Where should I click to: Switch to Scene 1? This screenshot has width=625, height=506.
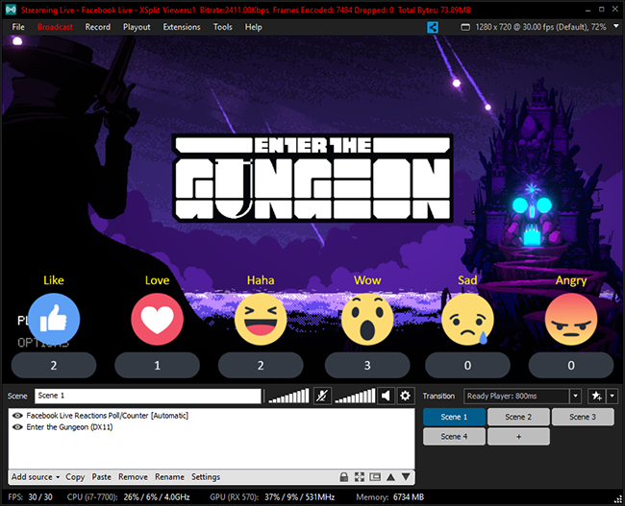454,417
